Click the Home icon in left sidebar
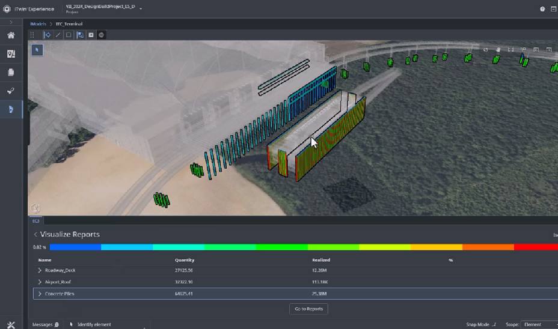Viewport: 558px width, 329px height. pyautogui.click(x=11, y=35)
